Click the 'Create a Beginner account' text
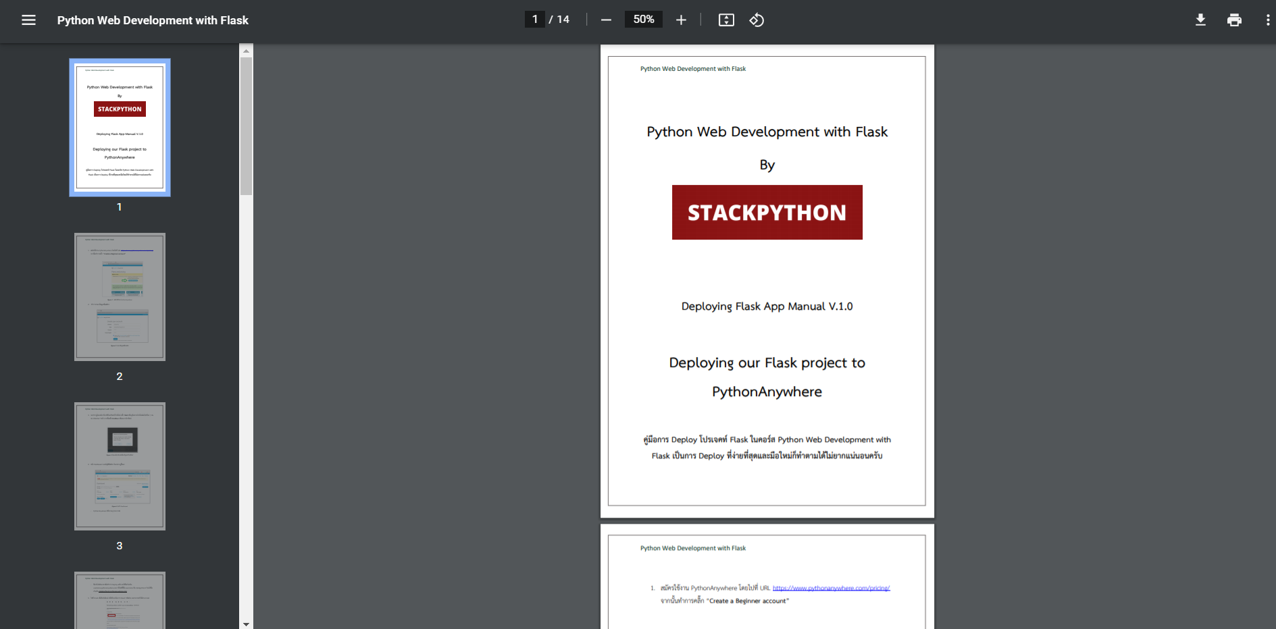The image size is (1276, 629). [748, 601]
